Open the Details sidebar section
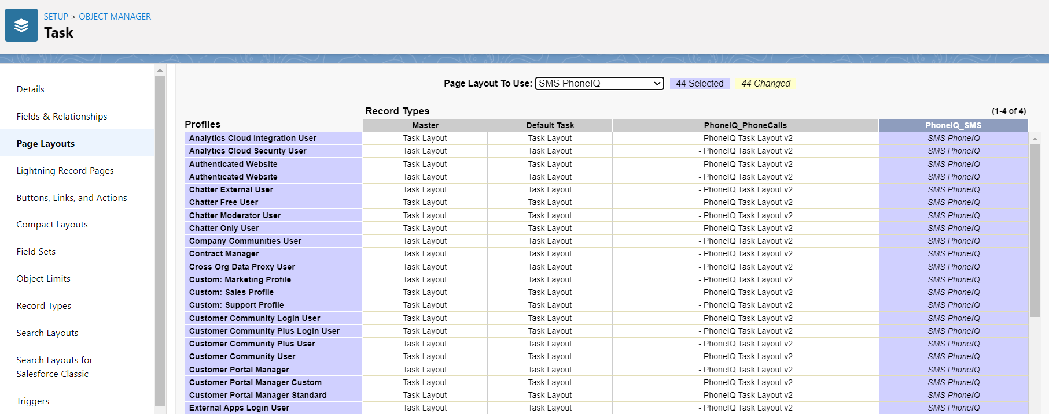The image size is (1049, 414). coord(31,89)
